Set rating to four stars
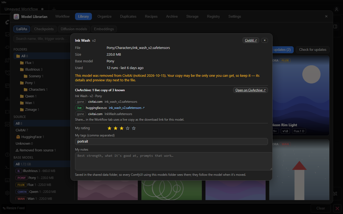Screen dimensions: 343x214 pyautogui.click(x=128, y=128)
